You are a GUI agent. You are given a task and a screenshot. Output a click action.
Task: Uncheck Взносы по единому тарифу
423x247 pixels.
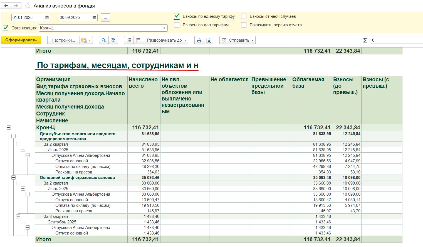click(x=177, y=16)
